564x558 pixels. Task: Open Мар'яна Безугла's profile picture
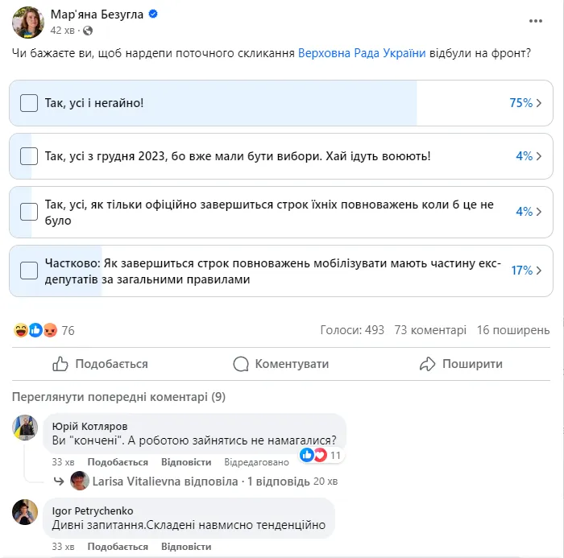click(28, 22)
